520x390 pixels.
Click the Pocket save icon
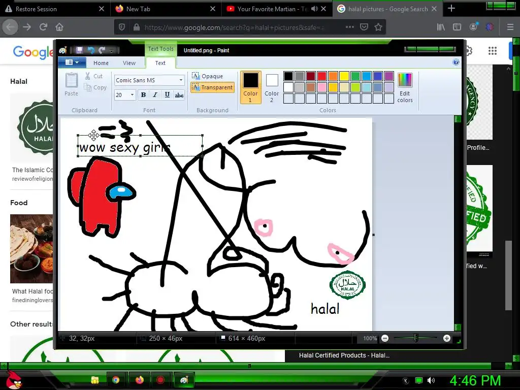click(x=364, y=27)
